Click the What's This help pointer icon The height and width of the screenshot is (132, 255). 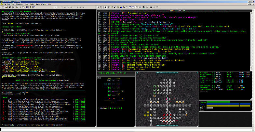point(34,7)
